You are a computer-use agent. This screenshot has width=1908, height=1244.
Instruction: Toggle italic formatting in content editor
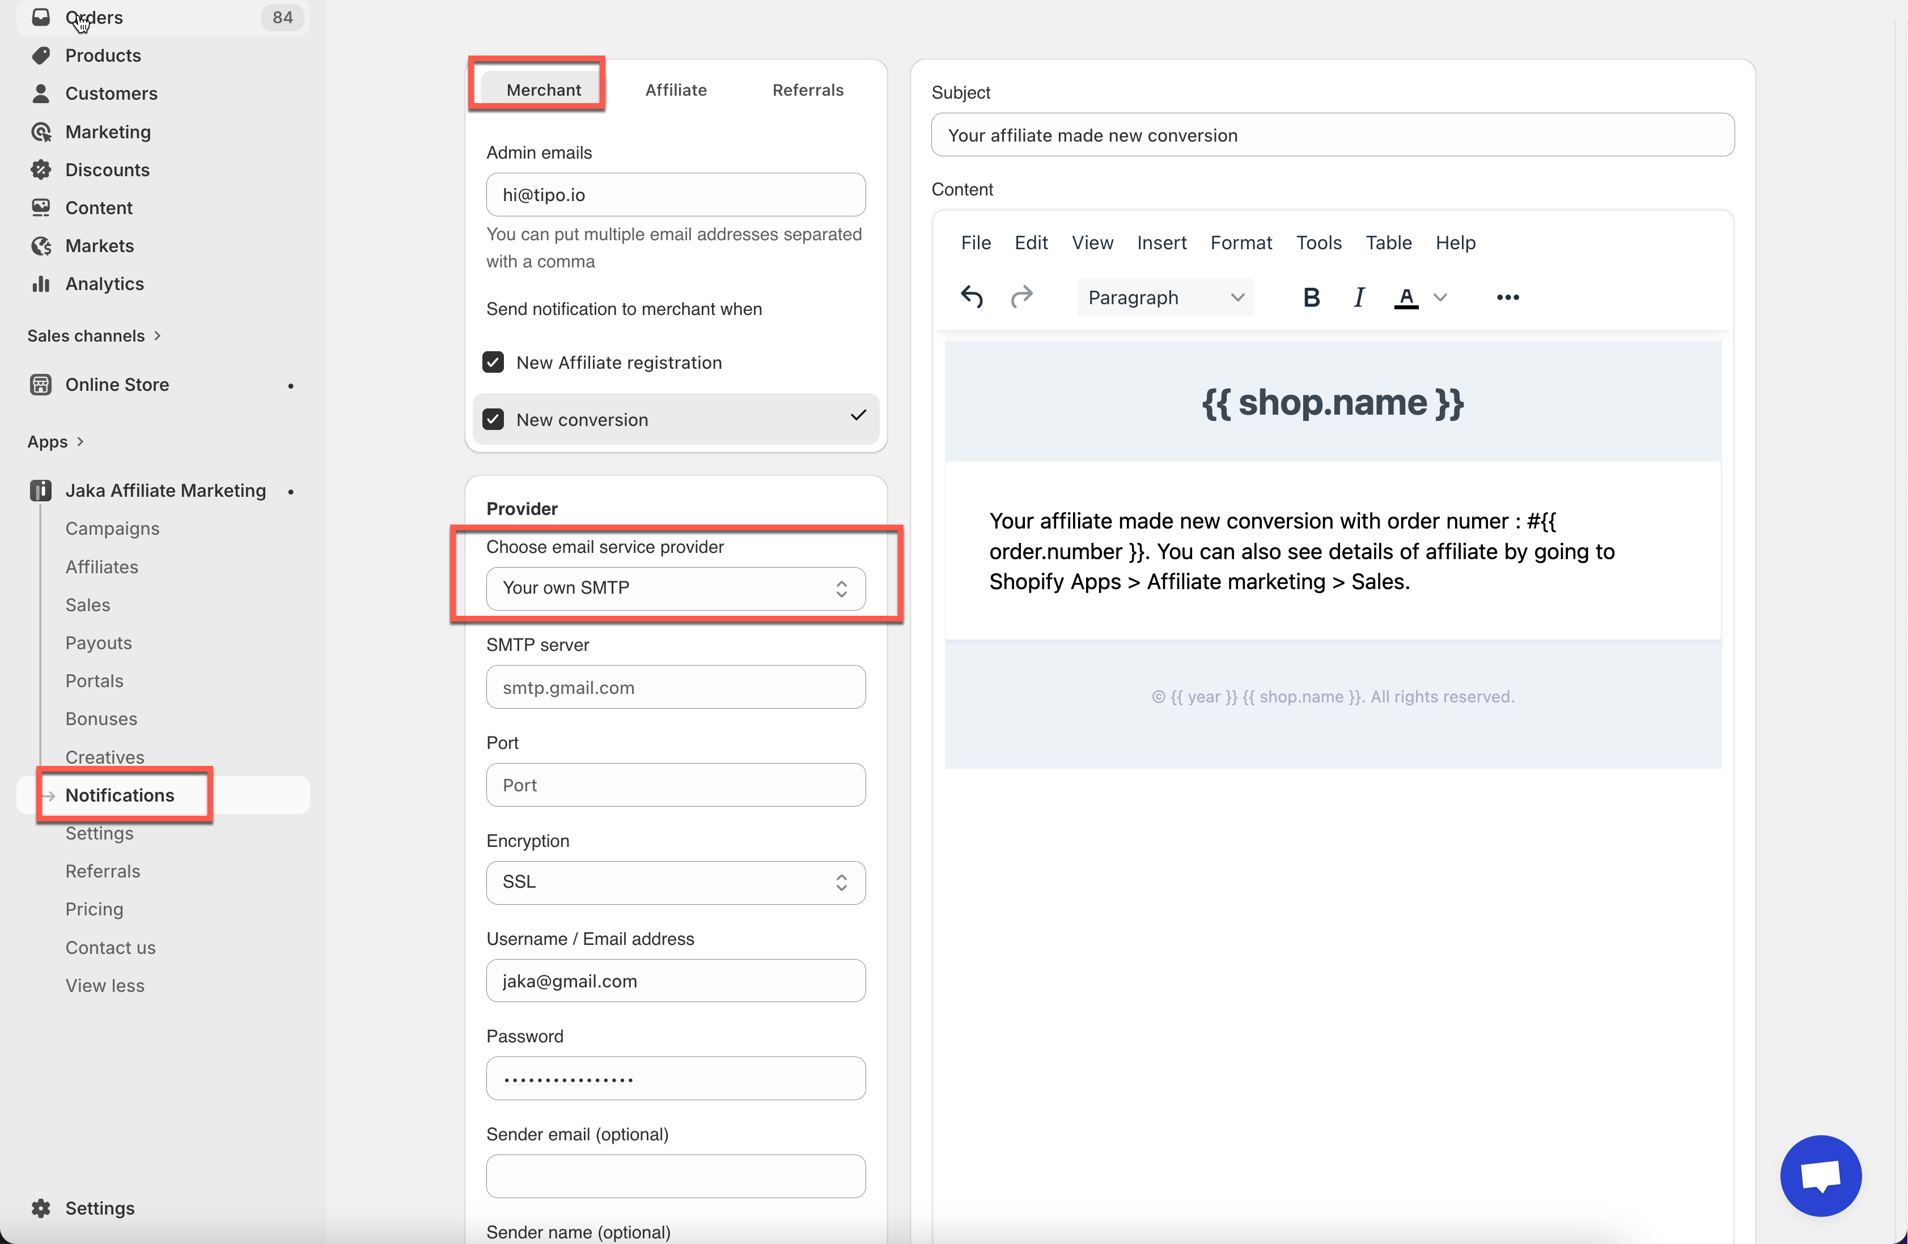1359,297
